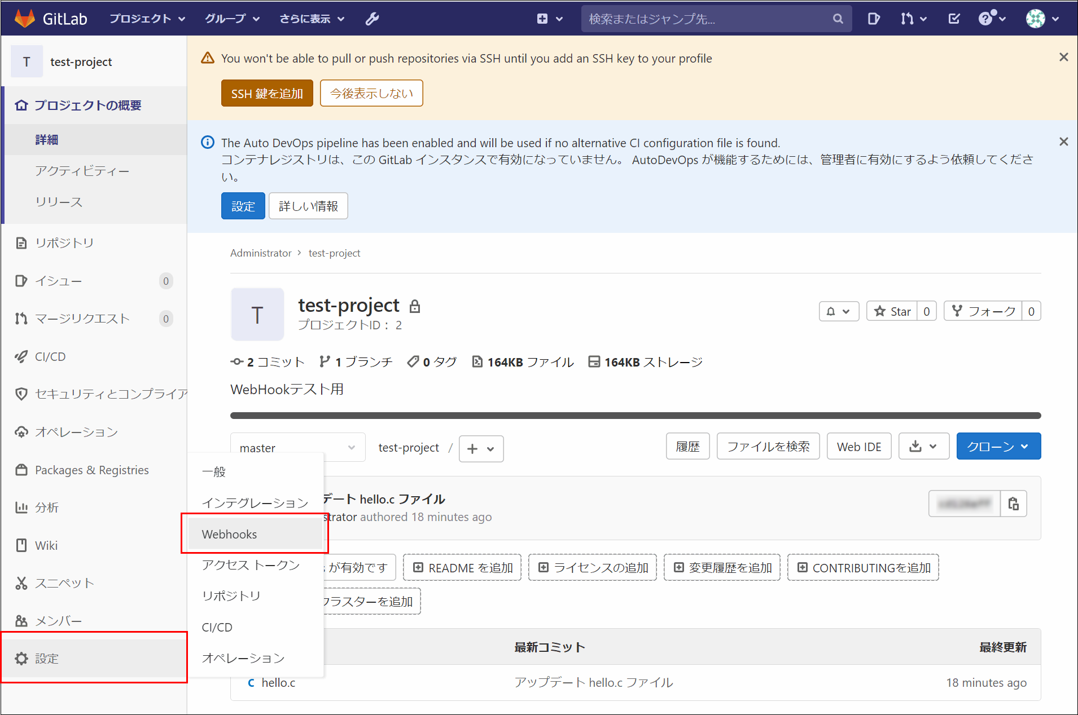Open オペレーション sidebar item
The width and height of the screenshot is (1078, 715).
[94, 432]
